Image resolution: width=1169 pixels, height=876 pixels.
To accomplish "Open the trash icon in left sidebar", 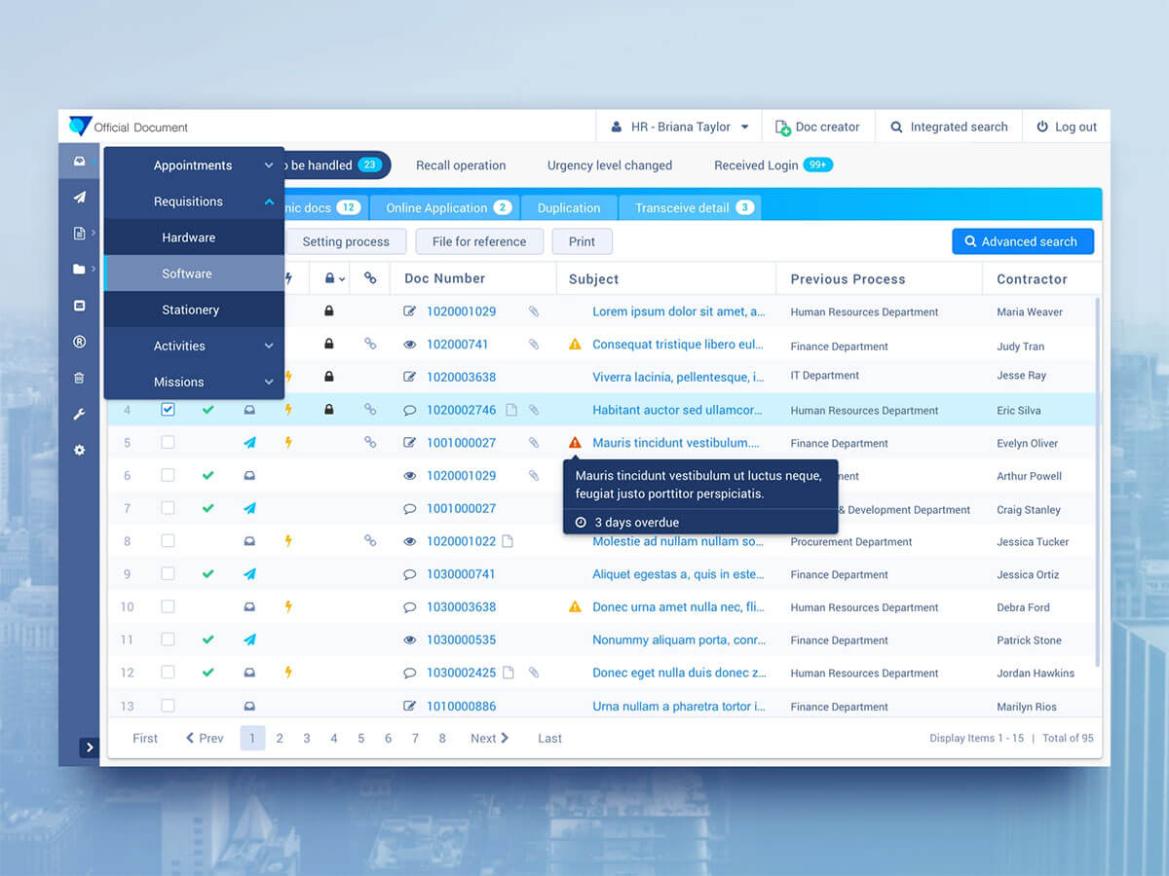I will coord(79,379).
